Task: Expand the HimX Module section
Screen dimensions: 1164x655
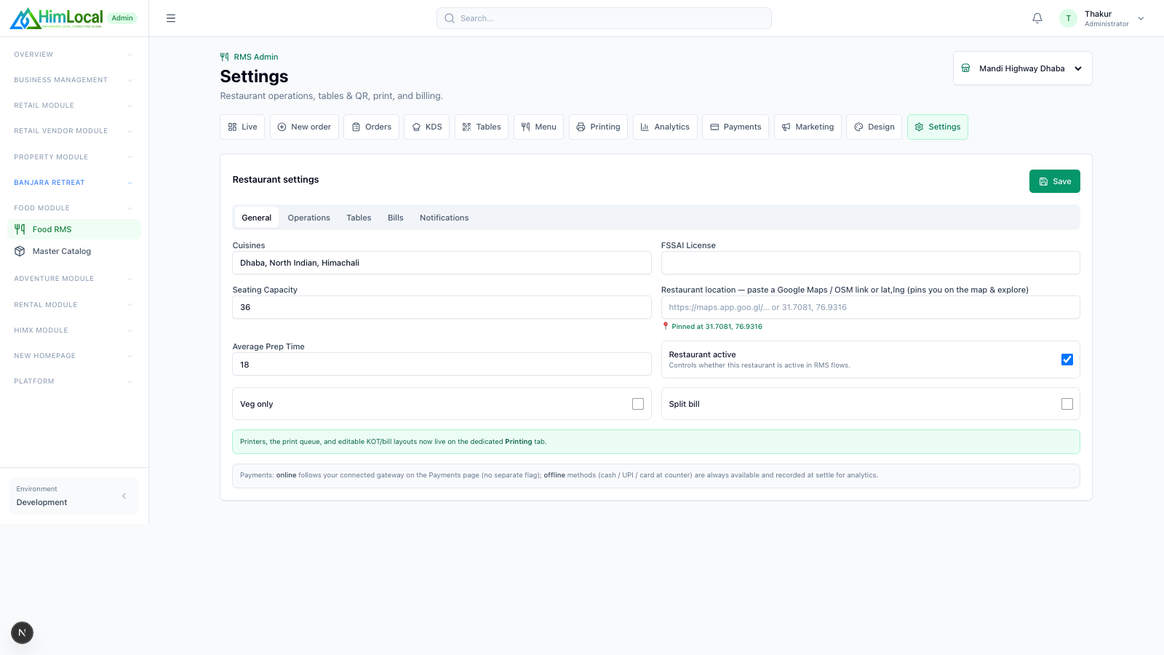Action: coord(73,330)
